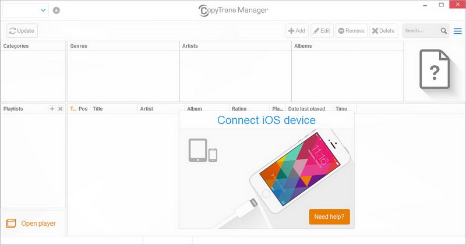This screenshot has height=245, width=466.
Task: Click the unknown artwork placeholder icon
Action: tap(435, 69)
